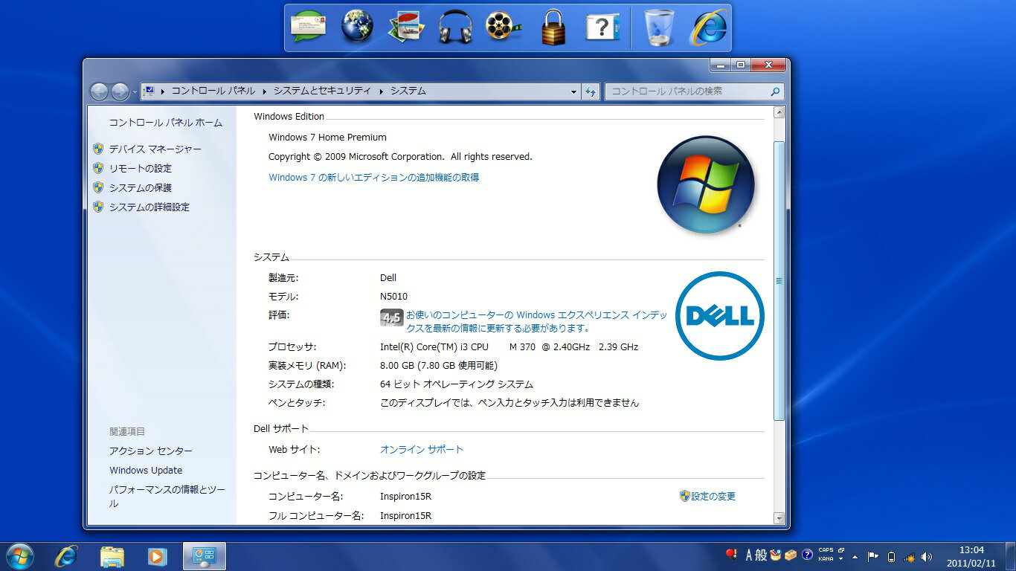Screen dimensions: 1016x571
Task: Click the Forward navigation button
Action: click(120, 91)
